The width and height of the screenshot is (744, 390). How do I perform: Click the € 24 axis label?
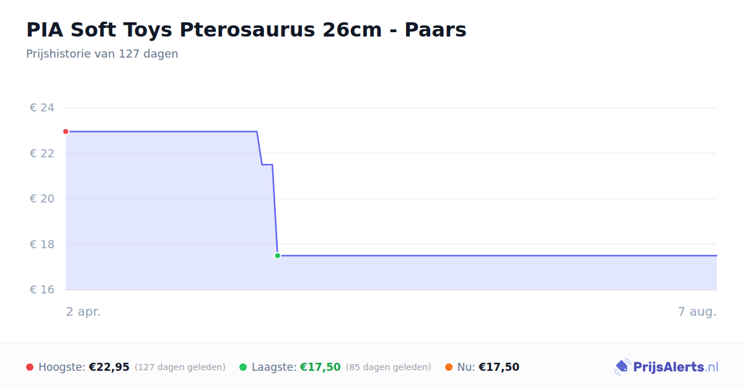tap(42, 108)
